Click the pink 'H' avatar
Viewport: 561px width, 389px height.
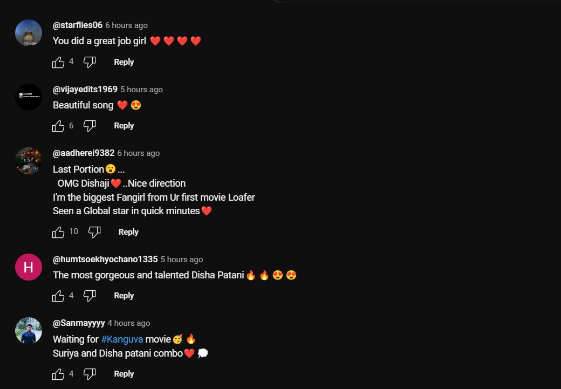[29, 267]
